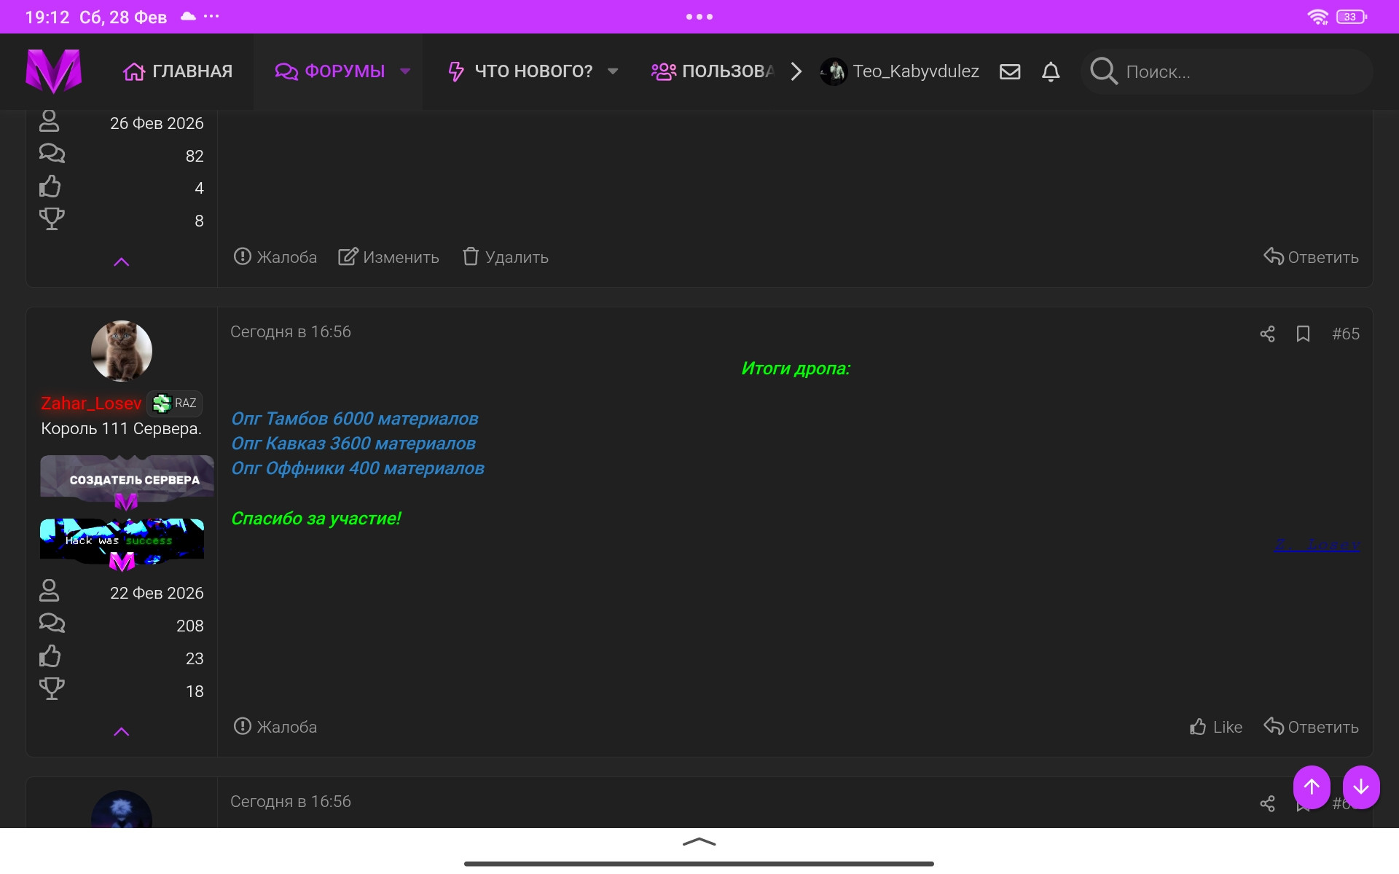Image resolution: width=1399 pixels, height=874 pixels.
Task: Expand the Что нового dropdown arrow
Action: [613, 71]
